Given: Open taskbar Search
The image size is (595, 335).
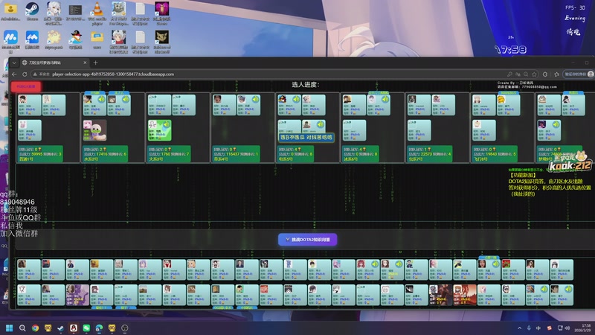Looking at the screenshot, I should (22, 328).
